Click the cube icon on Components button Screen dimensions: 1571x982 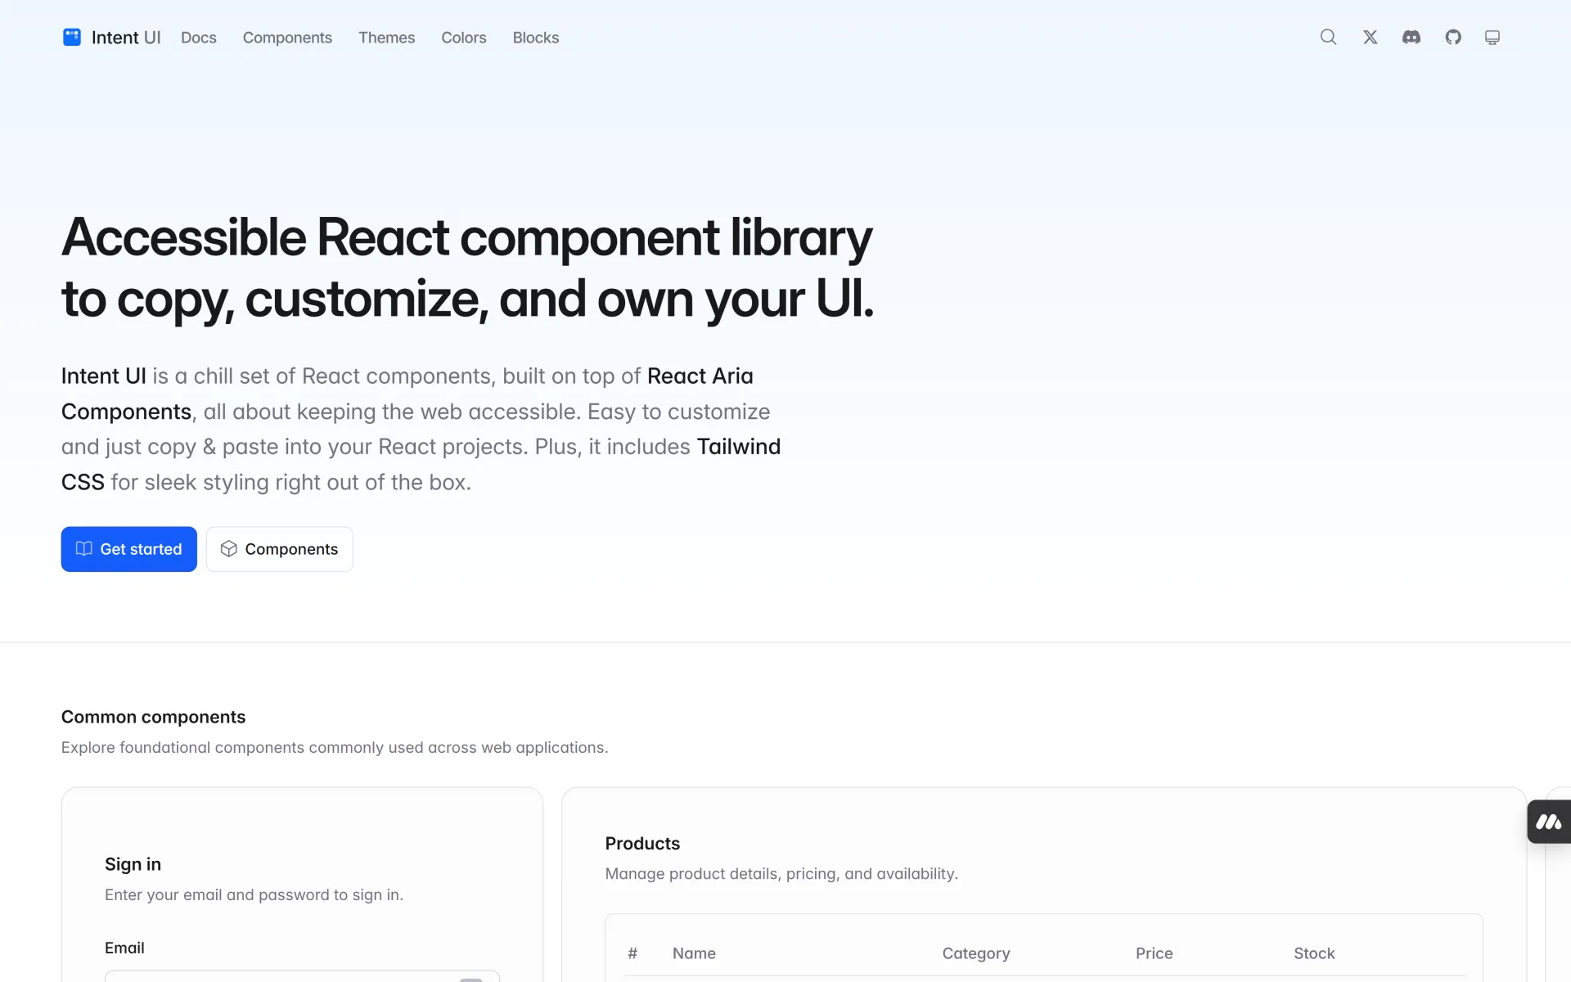coord(229,548)
